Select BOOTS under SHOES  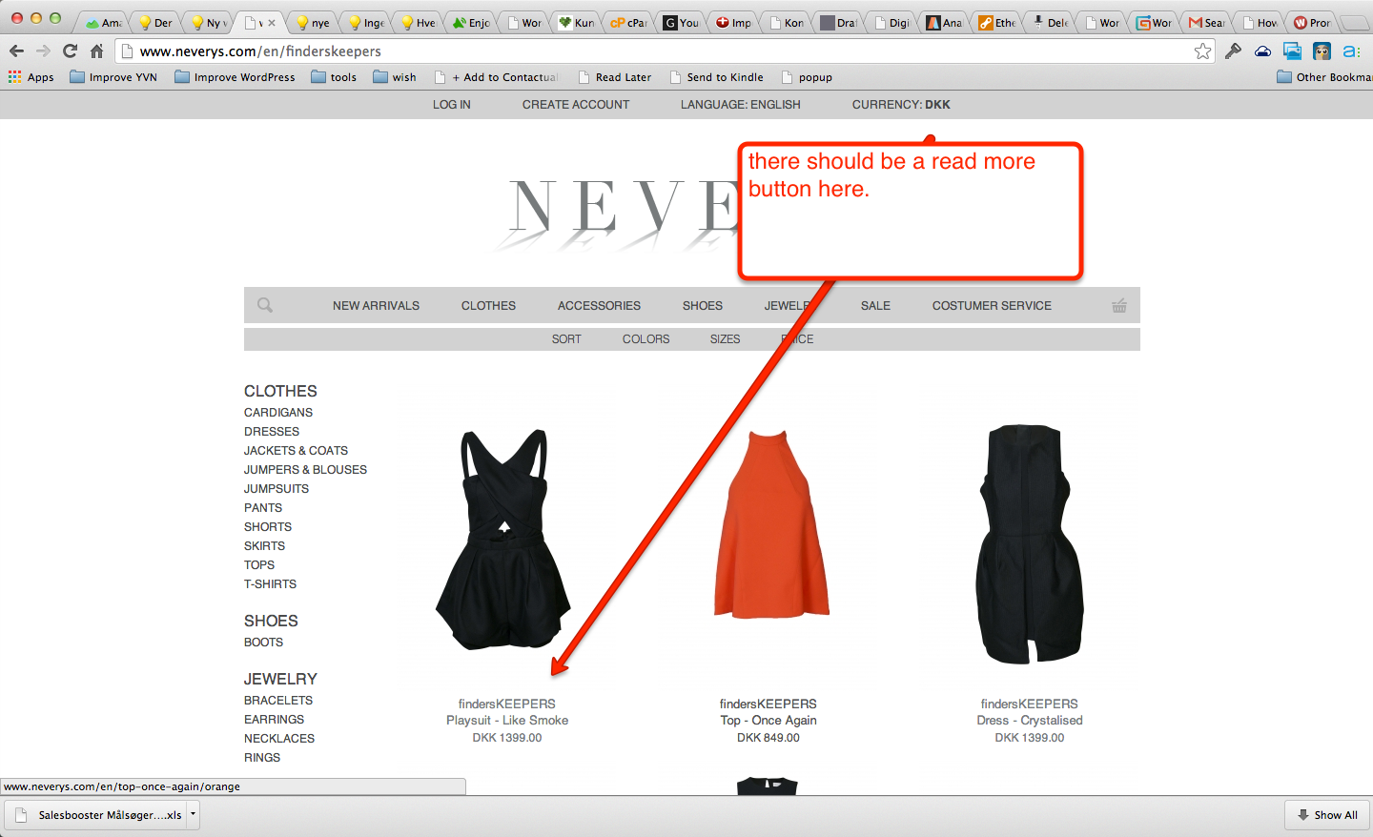(263, 643)
